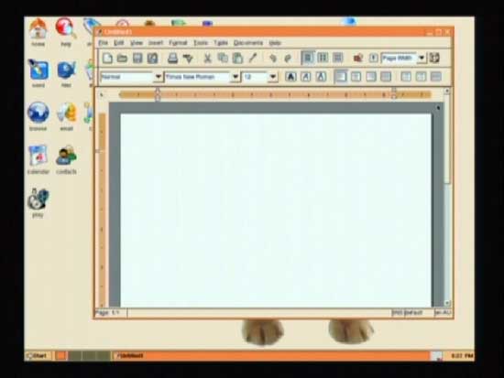Click the Redo arrow icon
This screenshot has width=504, height=378.
pyautogui.click(x=288, y=59)
